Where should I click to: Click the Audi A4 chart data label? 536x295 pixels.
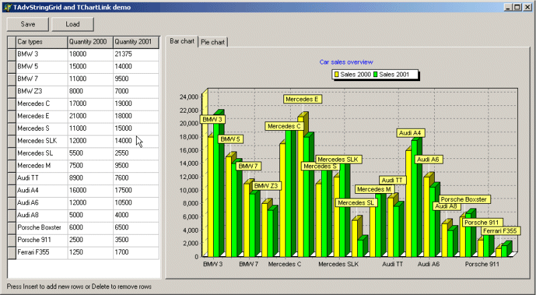pyautogui.click(x=410, y=133)
